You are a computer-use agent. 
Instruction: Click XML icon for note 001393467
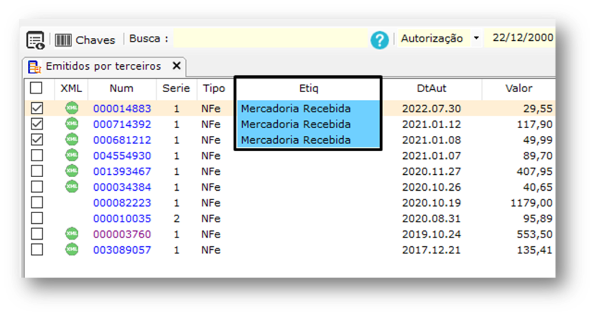click(x=72, y=171)
